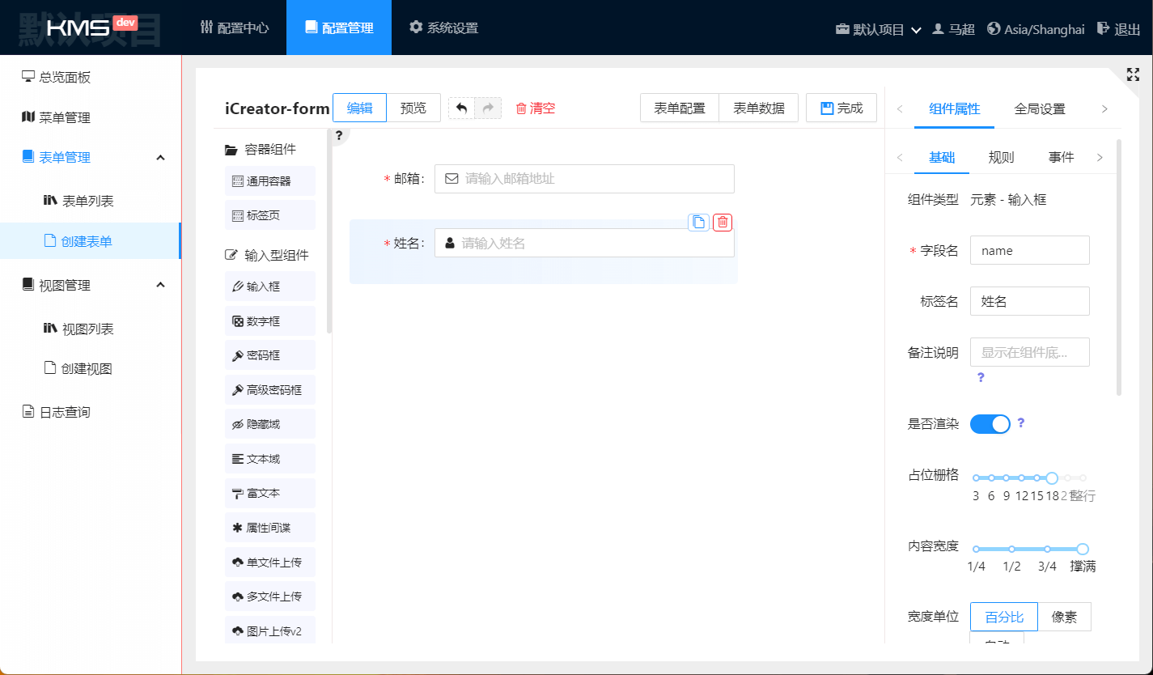Click the help icon beside 是否渲染
1153x675 pixels.
pyautogui.click(x=1021, y=422)
